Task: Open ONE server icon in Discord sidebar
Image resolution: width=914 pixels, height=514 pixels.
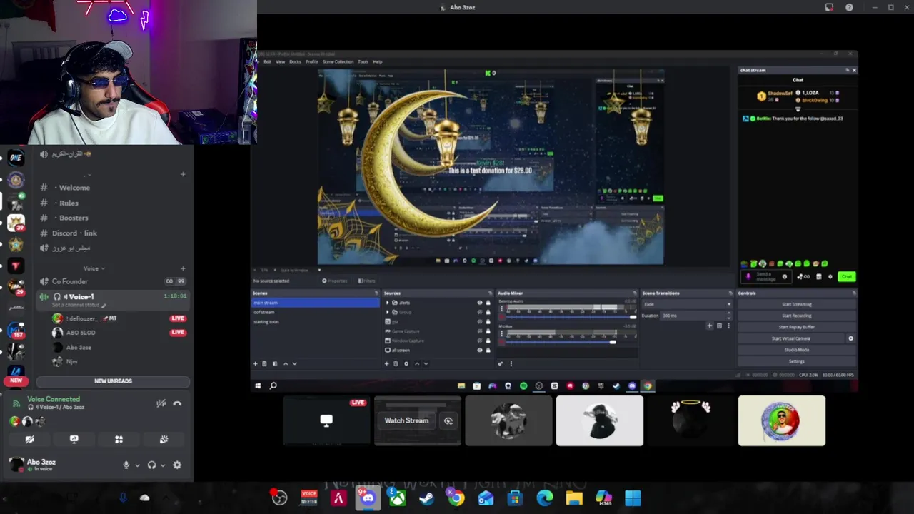Action: pos(16,158)
